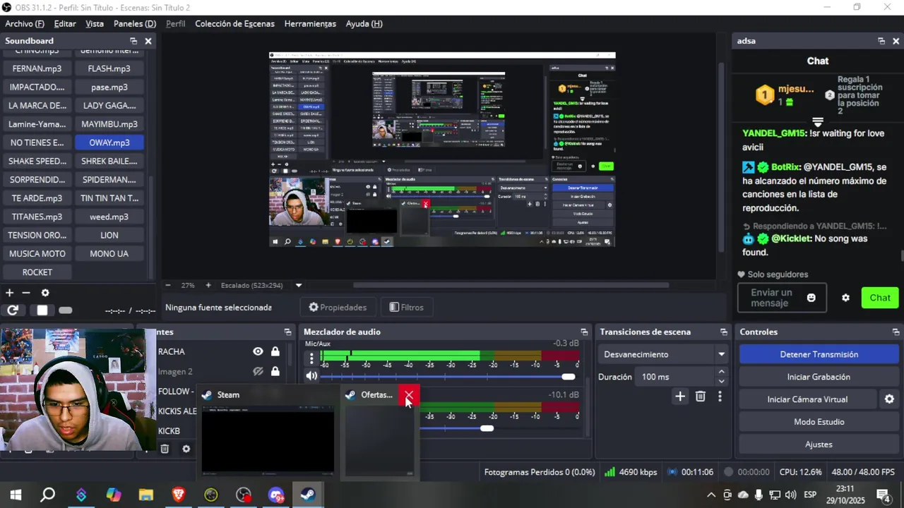Remove the scene transition with trash icon
The image size is (904, 508).
[701, 397]
